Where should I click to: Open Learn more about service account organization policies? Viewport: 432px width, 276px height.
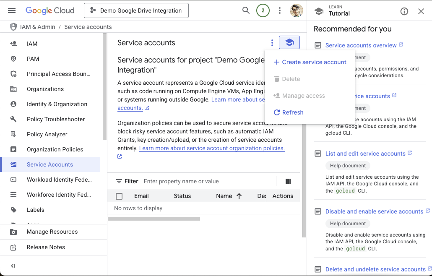pyautogui.click(x=212, y=148)
